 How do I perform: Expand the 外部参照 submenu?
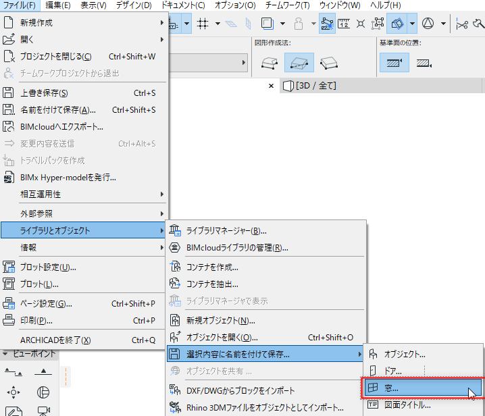pos(84,213)
